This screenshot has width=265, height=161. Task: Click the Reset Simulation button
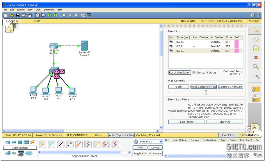pyautogui.click(x=180, y=73)
